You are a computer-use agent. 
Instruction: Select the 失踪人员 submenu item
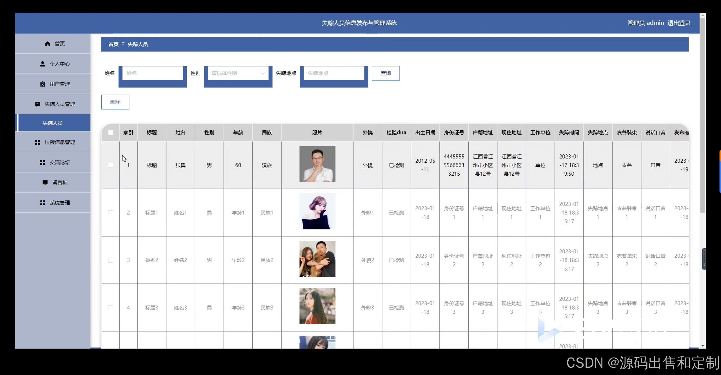point(53,123)
